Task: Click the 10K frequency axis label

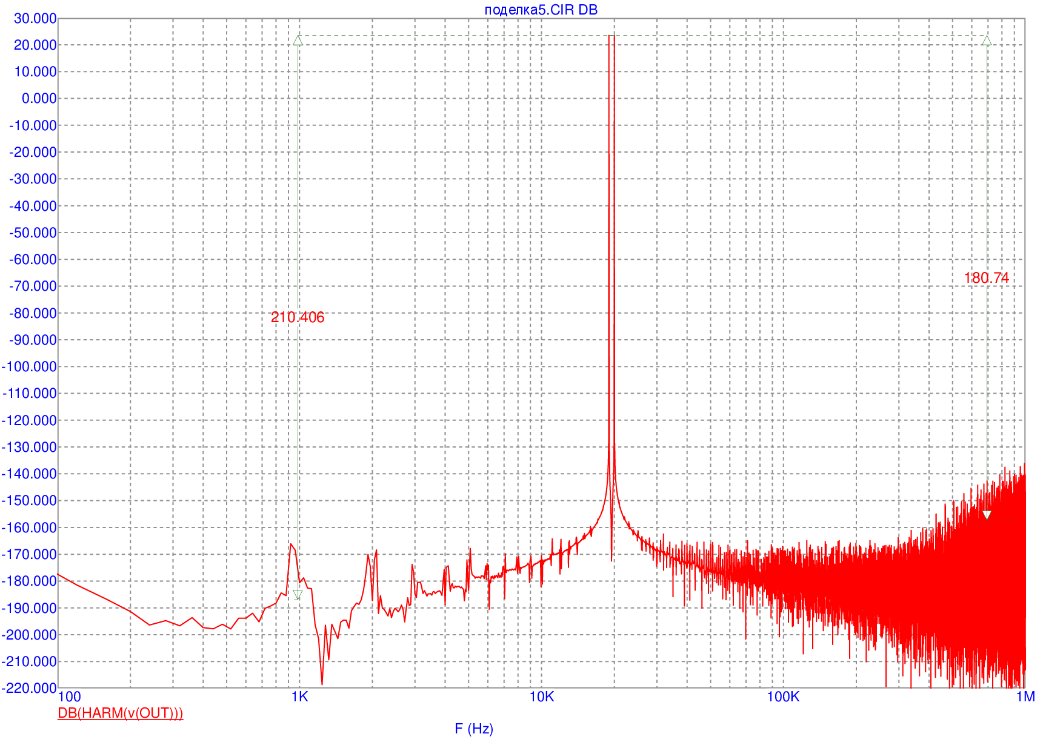Action: click(542, 696)
